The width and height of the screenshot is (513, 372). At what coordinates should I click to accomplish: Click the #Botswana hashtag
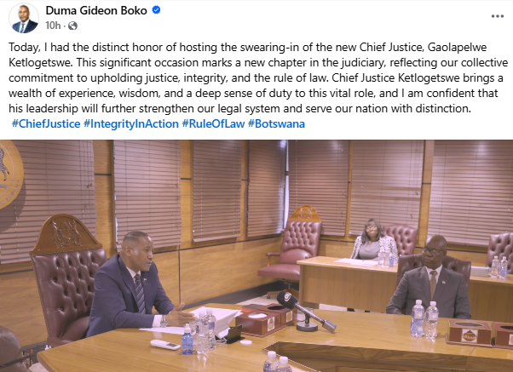click(276, 124)
